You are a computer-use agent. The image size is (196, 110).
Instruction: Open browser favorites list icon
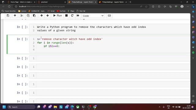[x=165, y=6]
